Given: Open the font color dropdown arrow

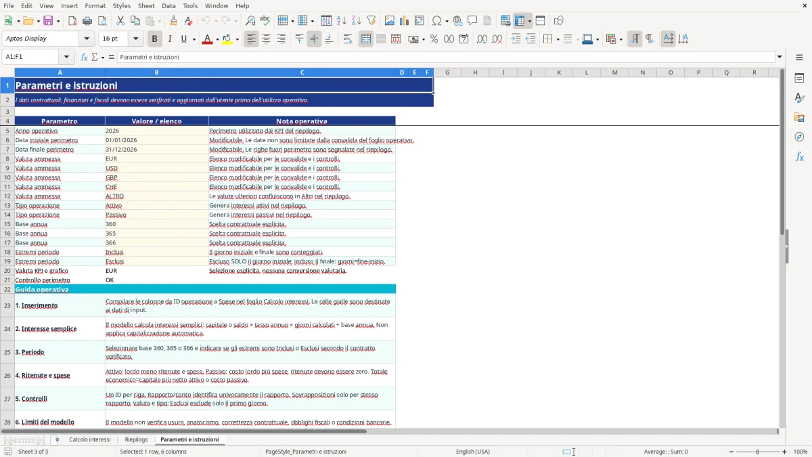Looking at the screenshot, I should [x=217, y=39].
